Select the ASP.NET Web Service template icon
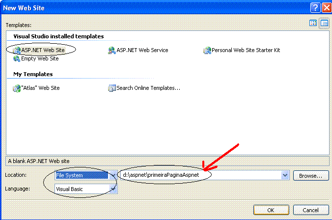This screenshot has width=332, height=220. 112,51
